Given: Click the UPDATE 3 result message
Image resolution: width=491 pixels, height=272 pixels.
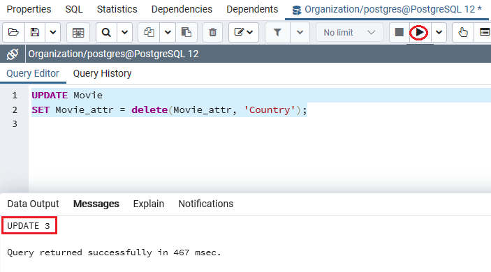Looking at the screenshot, I should 29,225.
